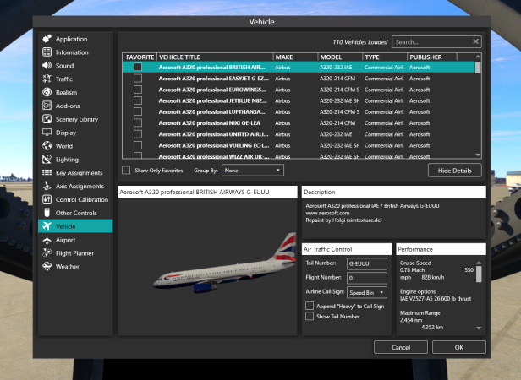Open Key Assignments section

(x=75, y=172)
